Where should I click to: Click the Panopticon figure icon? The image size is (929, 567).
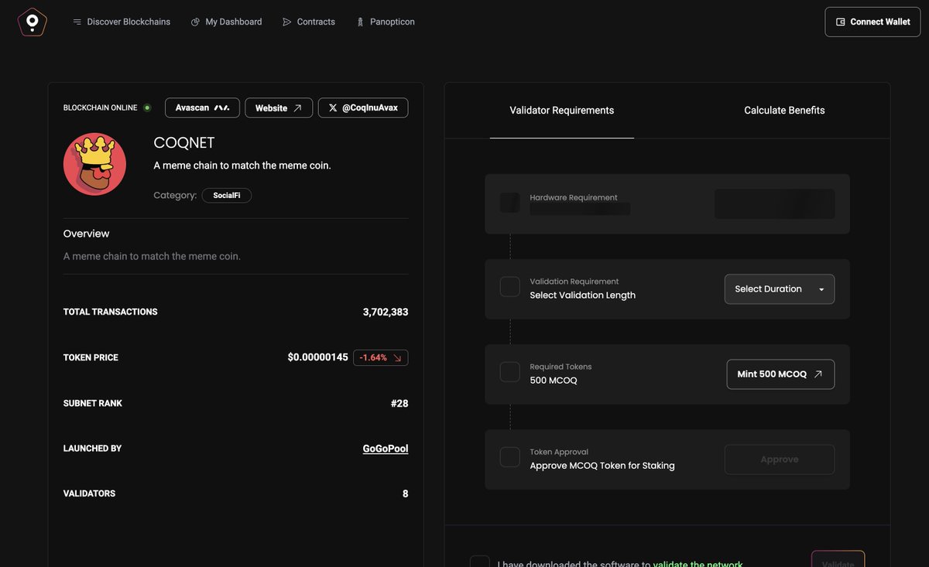pos(360,22)
